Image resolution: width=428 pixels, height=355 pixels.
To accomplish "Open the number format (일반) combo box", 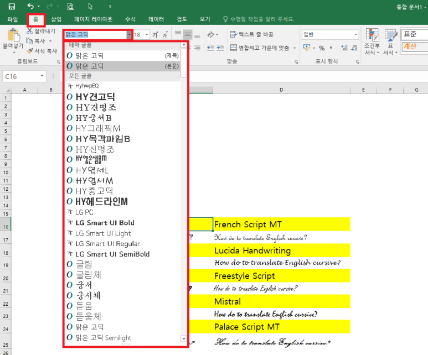I will [330, 35].
